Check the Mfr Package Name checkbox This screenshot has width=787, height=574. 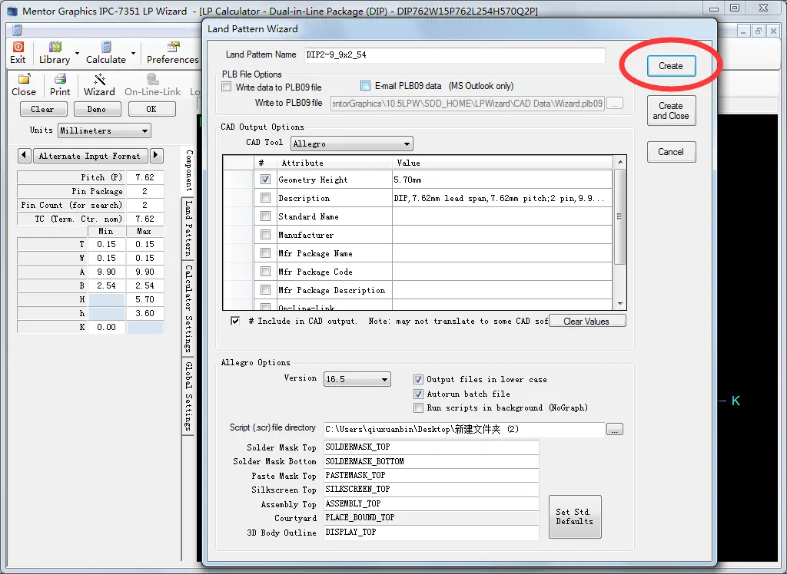pyautogui.click(x=265, y=253)
